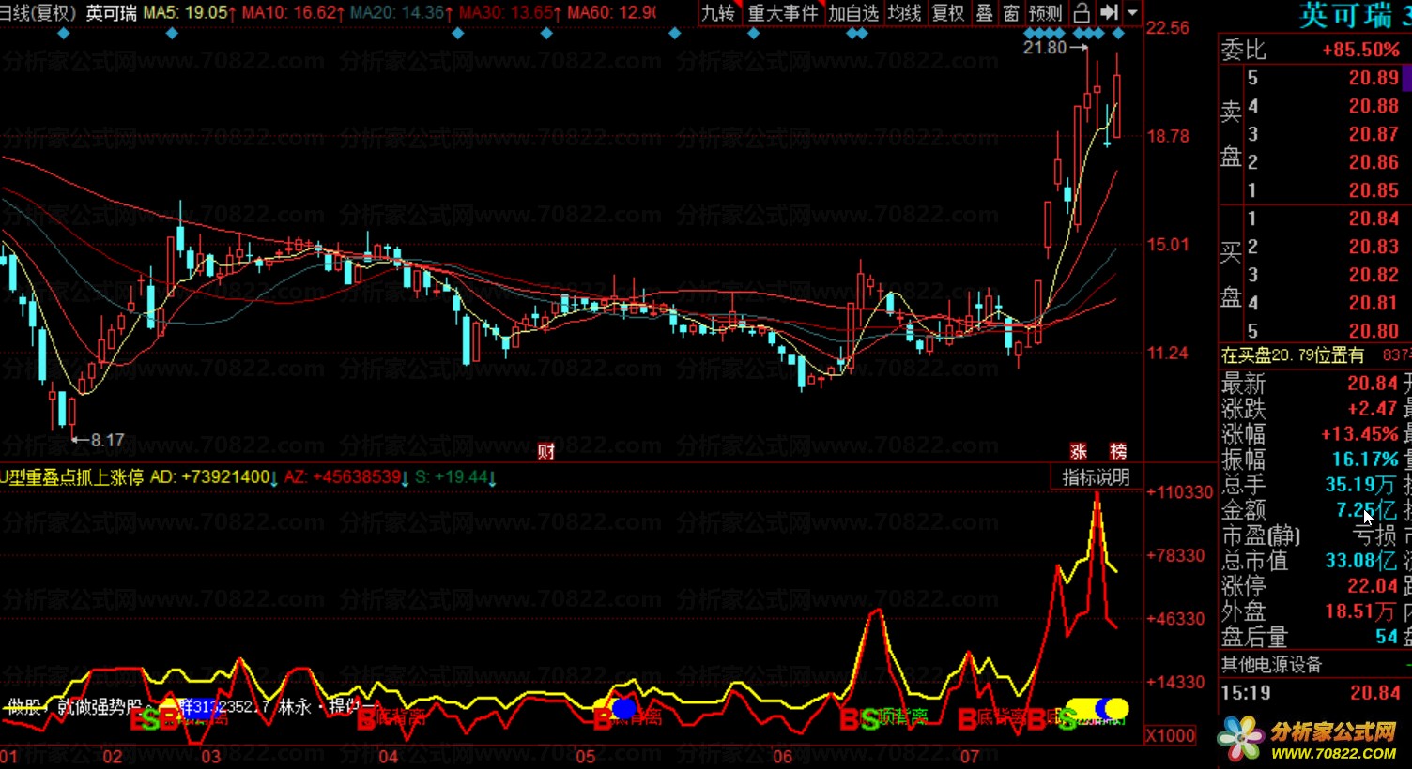Viewport: 1412px width, 769px height.
Task: Toggle the 均线 moving averages
Action: tap(905, 13)
